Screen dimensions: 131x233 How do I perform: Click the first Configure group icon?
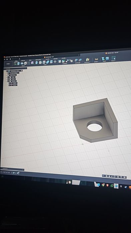[x=76, y=60]
